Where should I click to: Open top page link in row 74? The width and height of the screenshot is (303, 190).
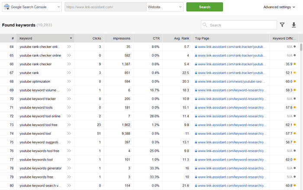point(232,133)
